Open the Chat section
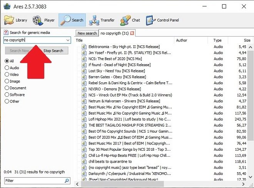Viewport: 254px width, 188px height. tap(130, 20)
